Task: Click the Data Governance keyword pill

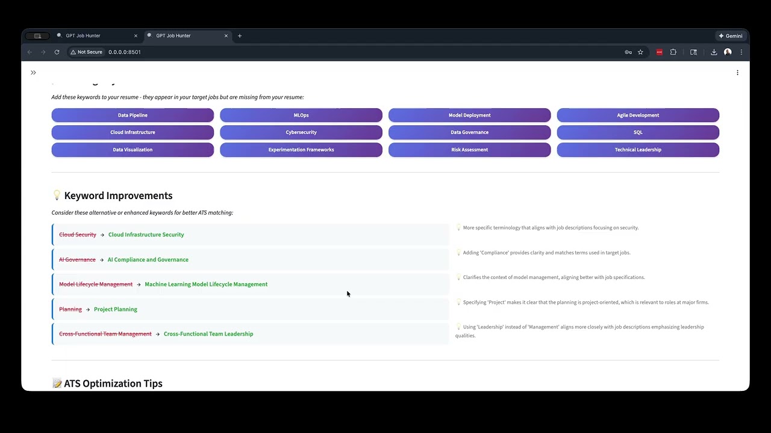Action: (470, 132)
